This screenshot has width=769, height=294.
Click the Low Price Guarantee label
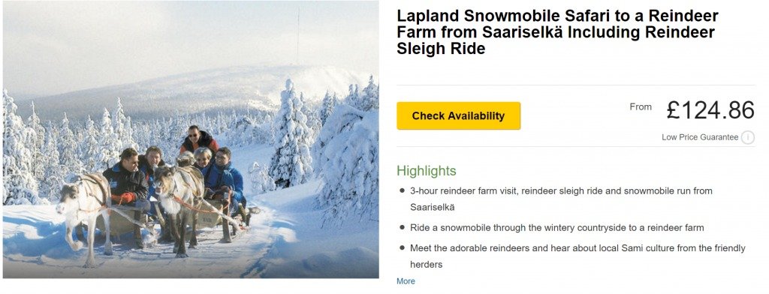click(x=700, y=138)
